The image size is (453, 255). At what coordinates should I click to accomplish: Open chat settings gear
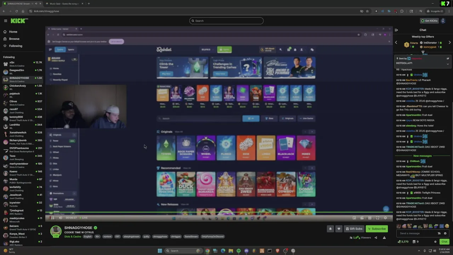(435, 242)
